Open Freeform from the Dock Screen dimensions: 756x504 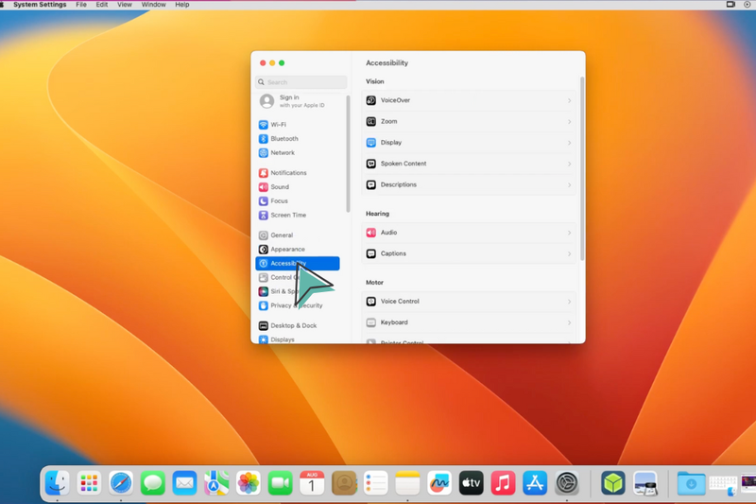tap(439, 483)
